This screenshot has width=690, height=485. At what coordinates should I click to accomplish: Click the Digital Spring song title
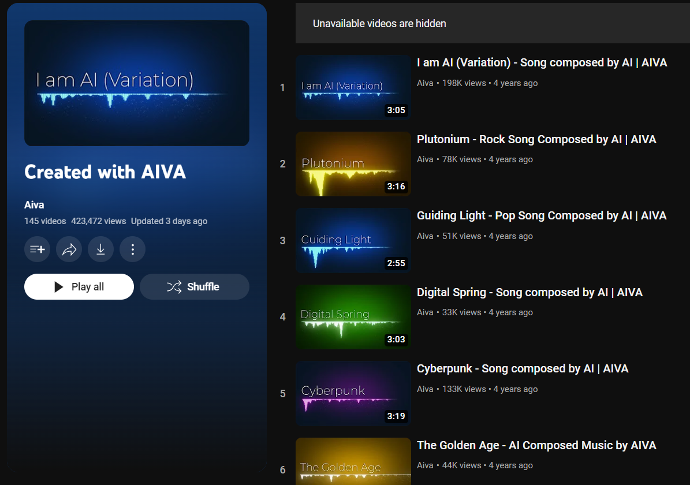529,292
